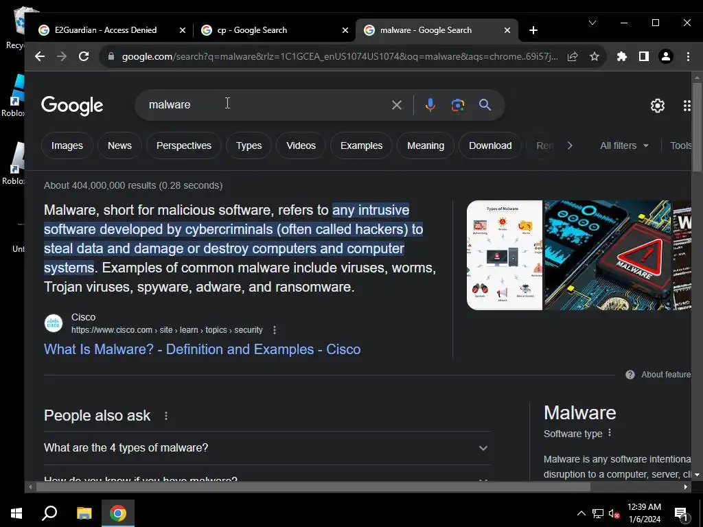Click the padlock site info icon
703x527 pixels.
[111, 56]
